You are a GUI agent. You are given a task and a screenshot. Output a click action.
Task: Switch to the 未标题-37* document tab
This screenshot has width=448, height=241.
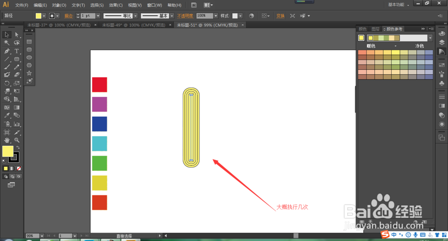(59, 25)
